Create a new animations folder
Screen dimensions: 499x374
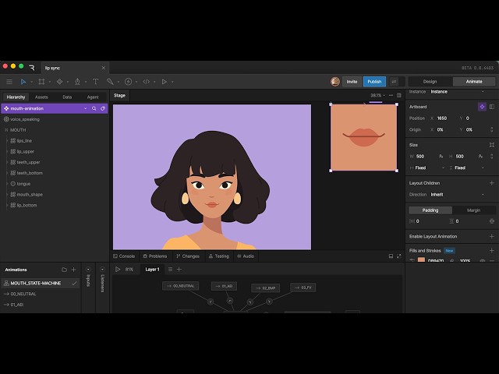[64, 270]
